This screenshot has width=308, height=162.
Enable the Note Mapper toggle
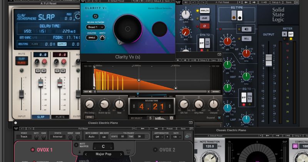click(76, 145)
